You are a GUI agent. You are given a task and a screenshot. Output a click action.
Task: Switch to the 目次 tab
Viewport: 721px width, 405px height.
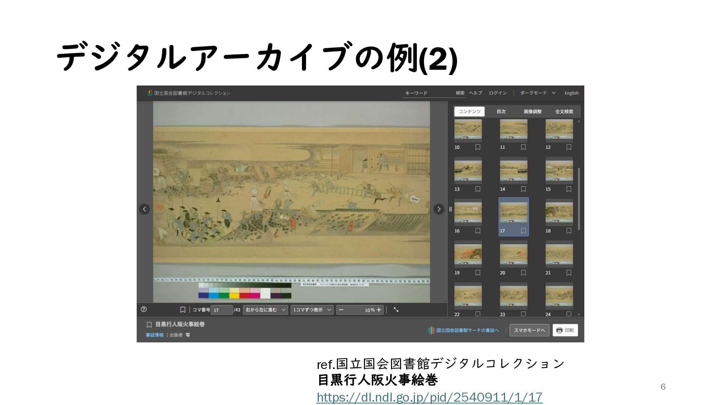click(x=501, y=111)
